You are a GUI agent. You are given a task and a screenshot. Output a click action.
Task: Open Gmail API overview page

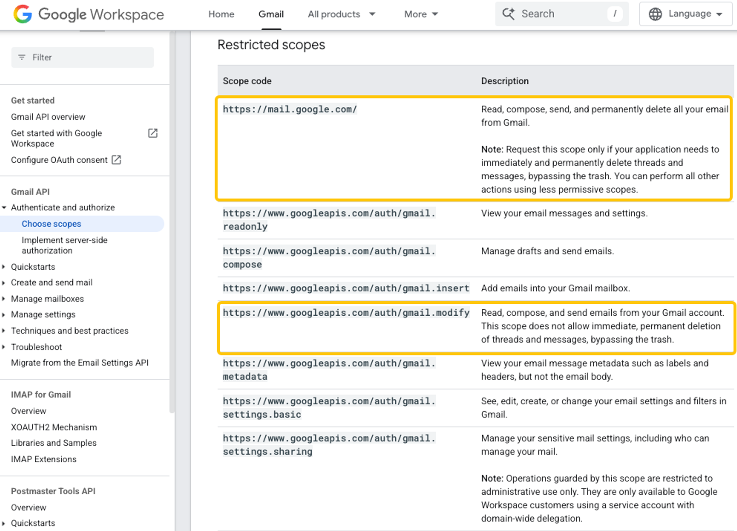[48, 117]
